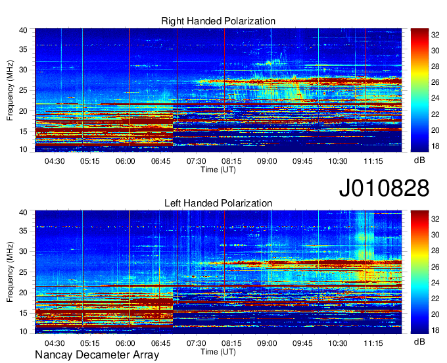The width and height of the screenshot is (447, 363).
Task: Click the 07:30 tick of the lower plot
Action: 196,343
